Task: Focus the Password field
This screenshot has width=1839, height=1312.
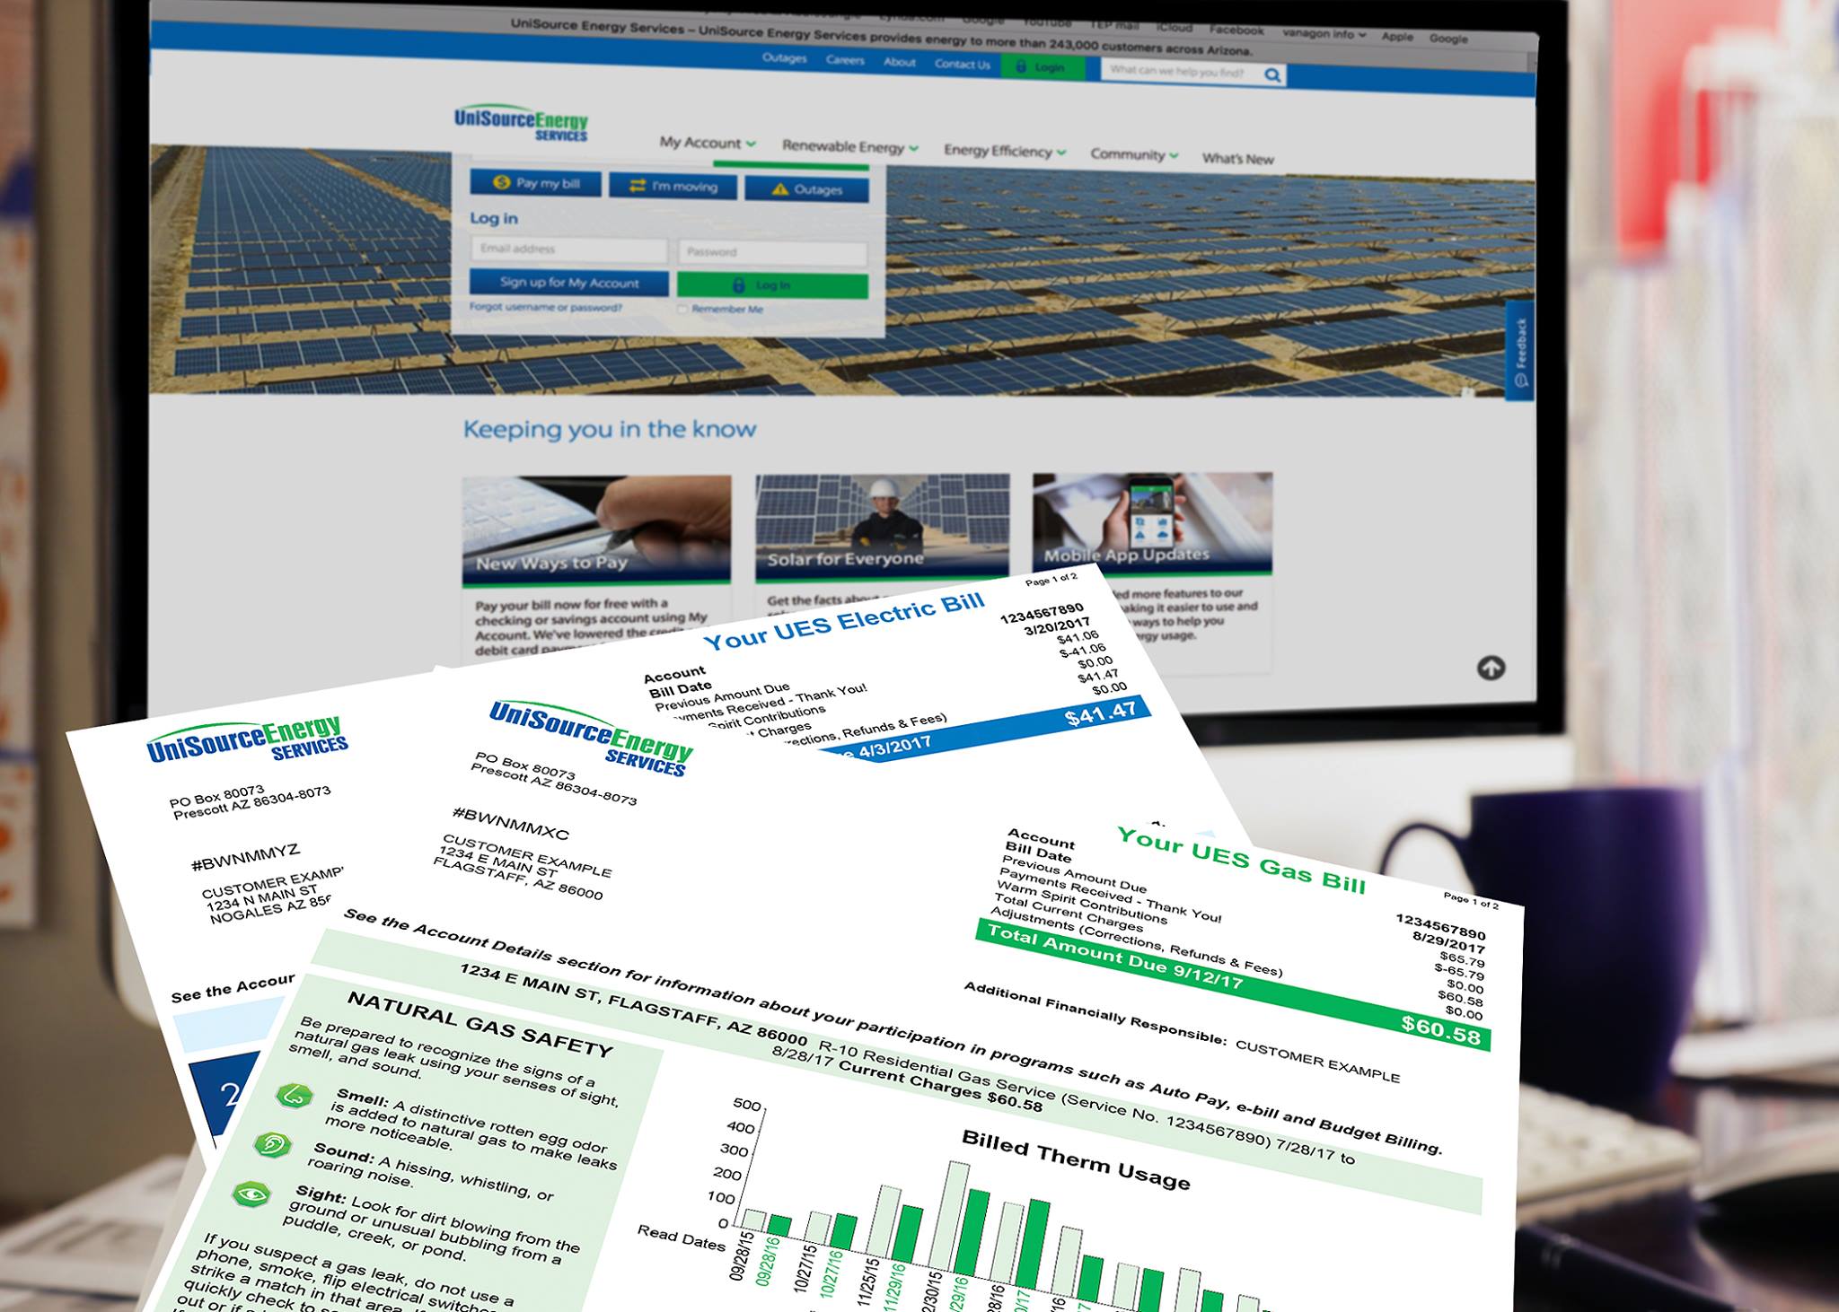Action: coord(772,252)
